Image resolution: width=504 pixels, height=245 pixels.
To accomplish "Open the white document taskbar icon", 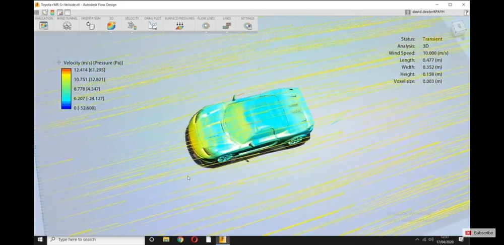I will 209,239.
